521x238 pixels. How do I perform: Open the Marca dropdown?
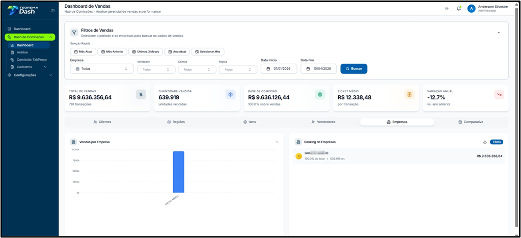coord(238,69)
